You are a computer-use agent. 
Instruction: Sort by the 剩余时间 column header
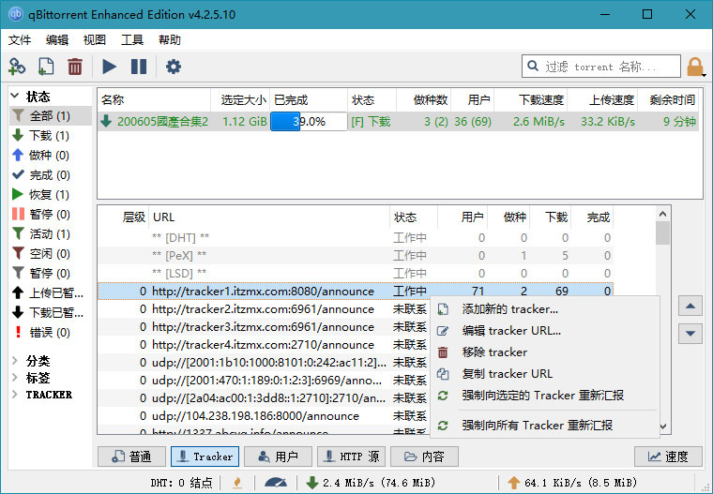click(x=668, y=99)
